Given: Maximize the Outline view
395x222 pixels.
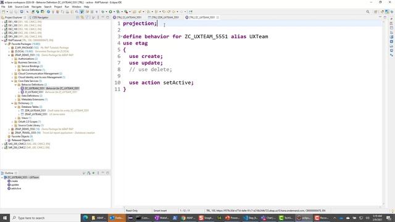Looking at the screenshot, I should (x=107, y=173).
